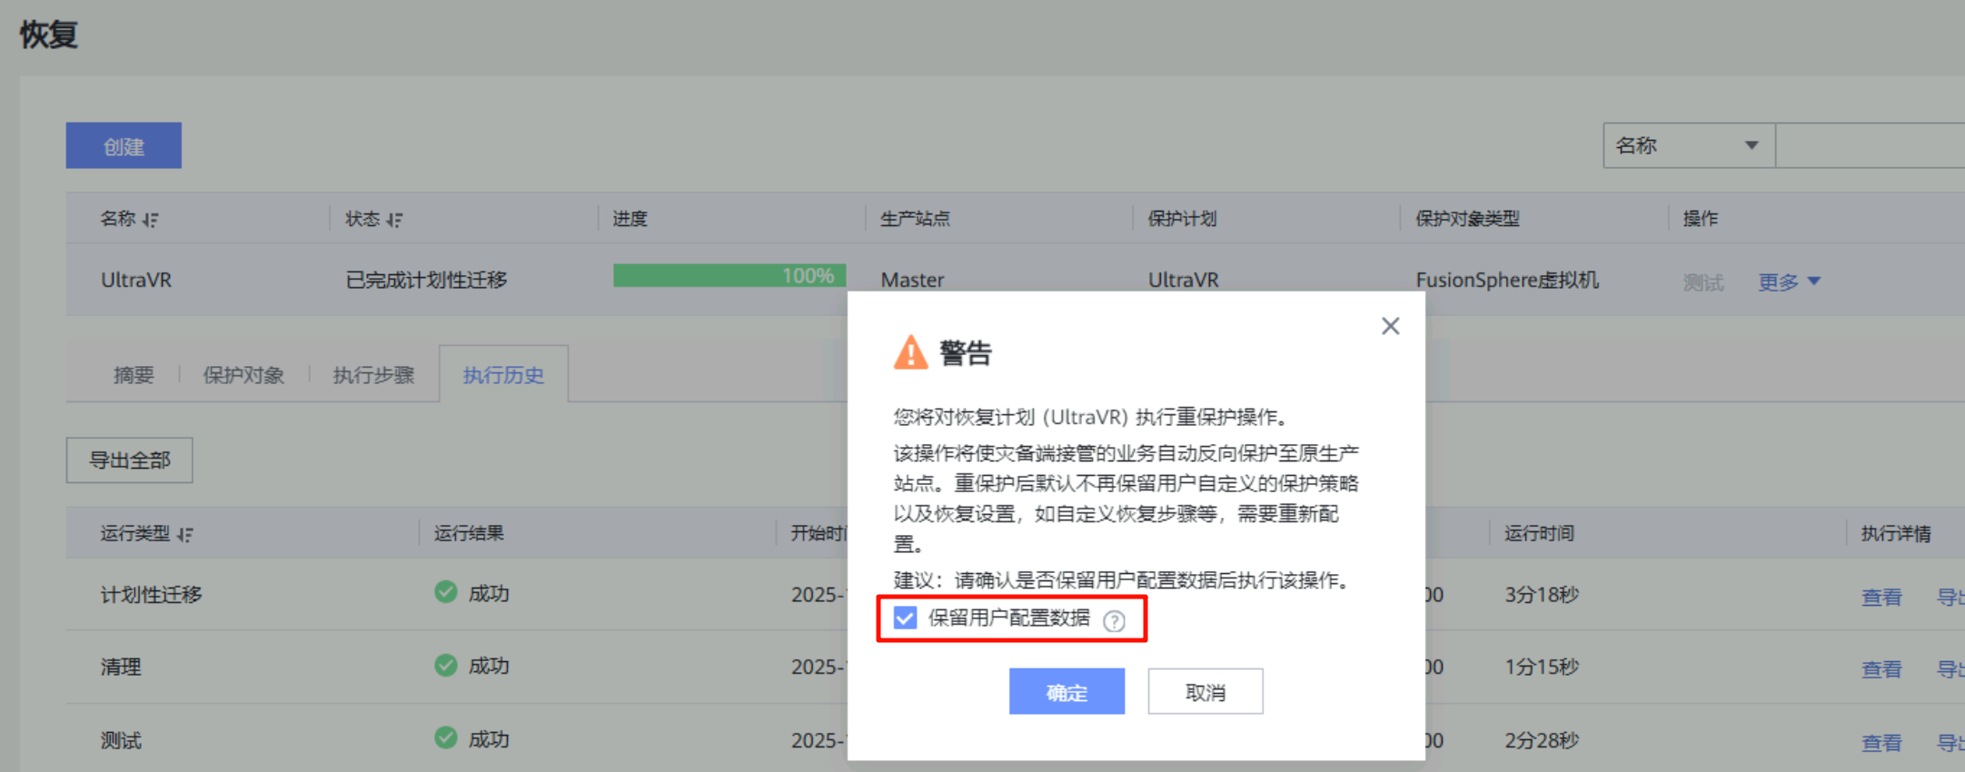Viewport: 1965px width, 772px height.
Task: Click the sort icon beside 运行类型
Action: click(x=185, y=535)
